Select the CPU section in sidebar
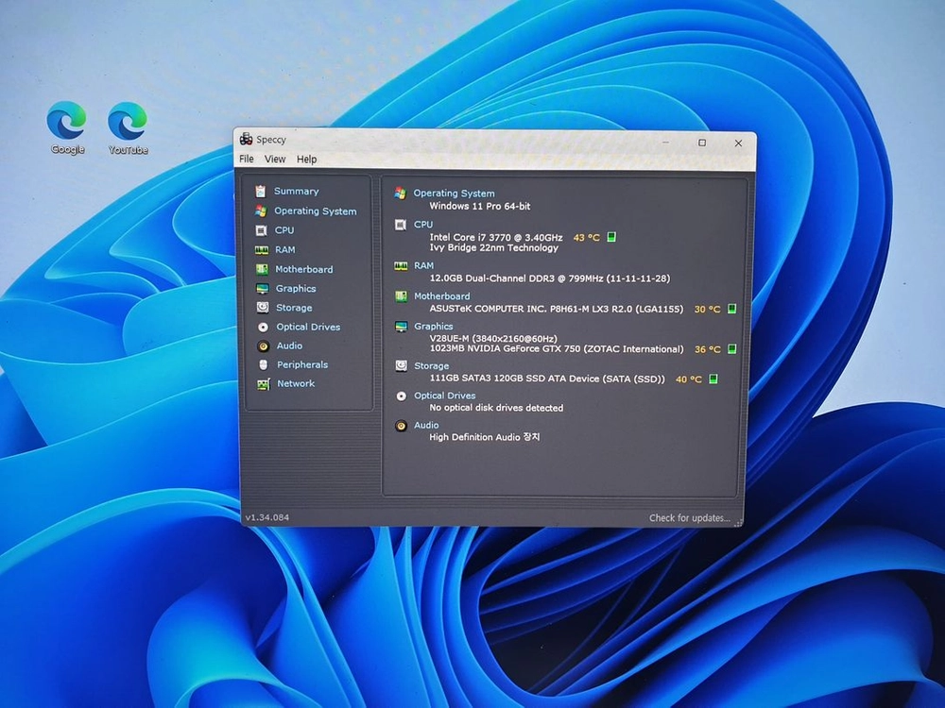Image resolution: width=945 pixels, height=708 pixels. pyautogui.click(x=284, y=230)
